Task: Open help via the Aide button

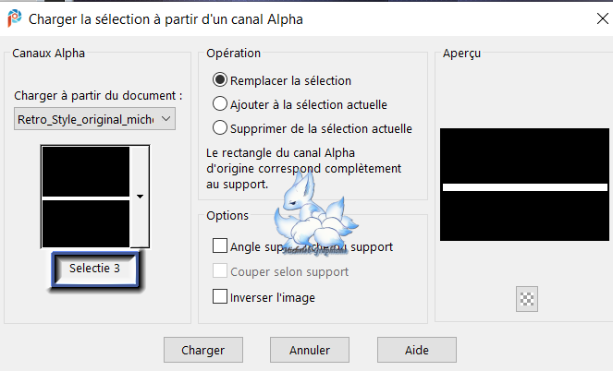Action: click(417, 350)
